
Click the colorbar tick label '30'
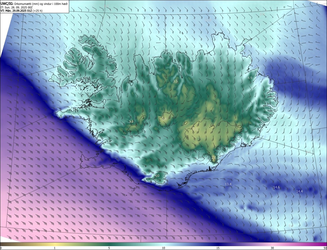(272, 248)
